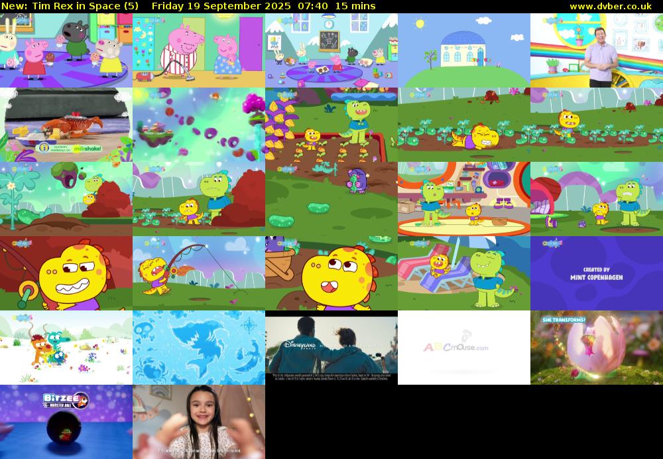Open the white house on hill thumbnail
The height and width of the screenshot is (459, 663).
pos(463,50)
